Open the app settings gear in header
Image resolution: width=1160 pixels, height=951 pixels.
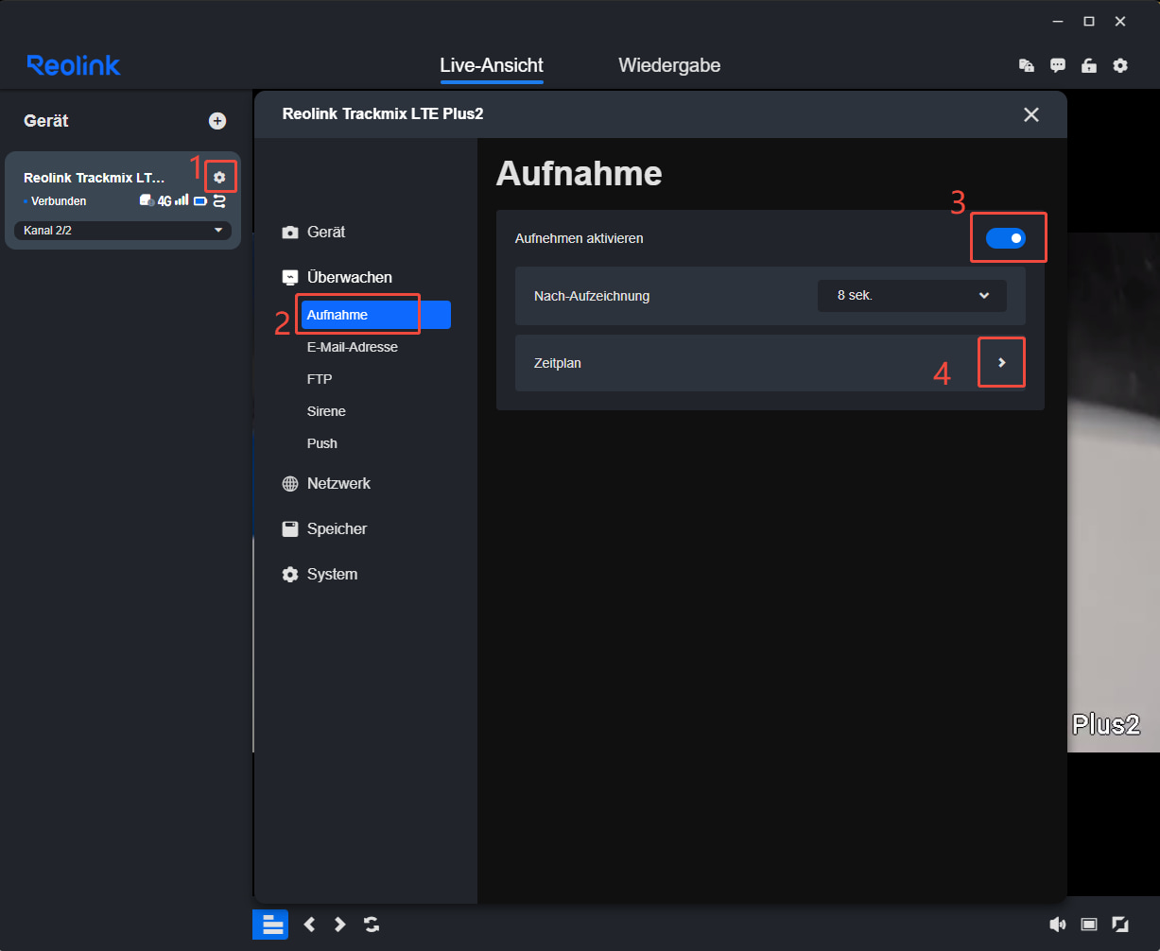1120,65
